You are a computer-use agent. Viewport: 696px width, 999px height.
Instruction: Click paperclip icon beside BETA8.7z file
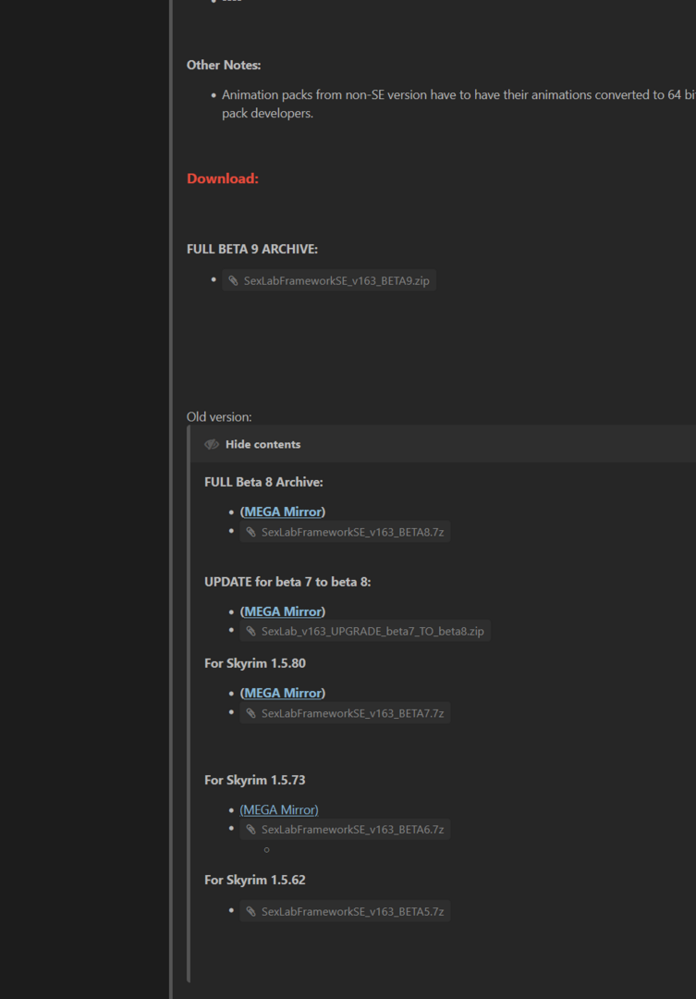pos(251,532)
